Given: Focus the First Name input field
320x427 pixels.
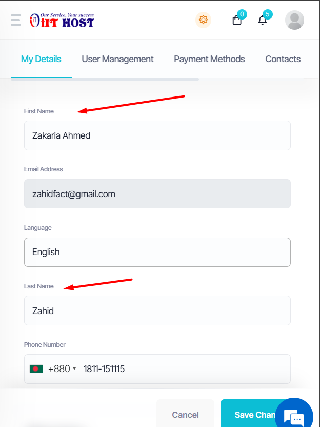Looking at the screenshot, I should pos(157,135).
